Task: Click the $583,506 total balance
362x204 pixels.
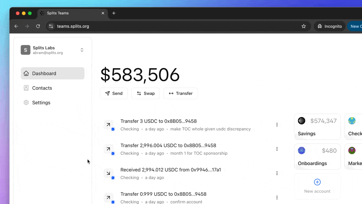Action: (140, 75)
